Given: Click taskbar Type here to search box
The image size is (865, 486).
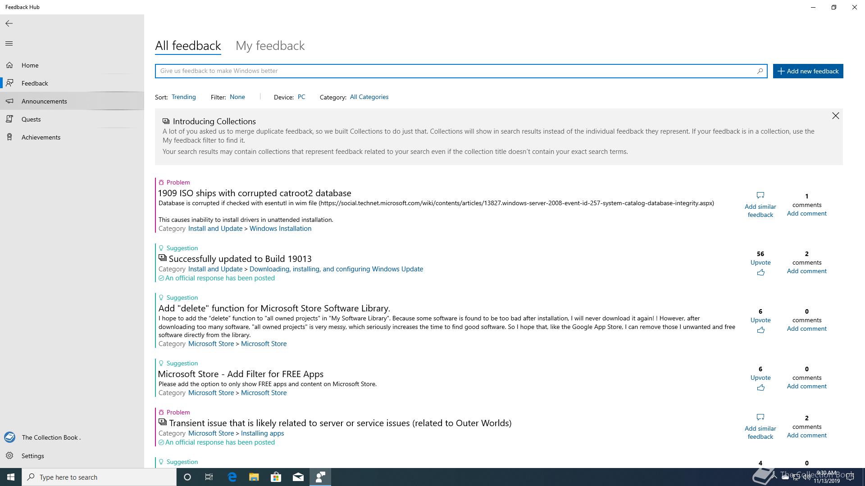Looking at the screenshot, I should click(99, 477).
